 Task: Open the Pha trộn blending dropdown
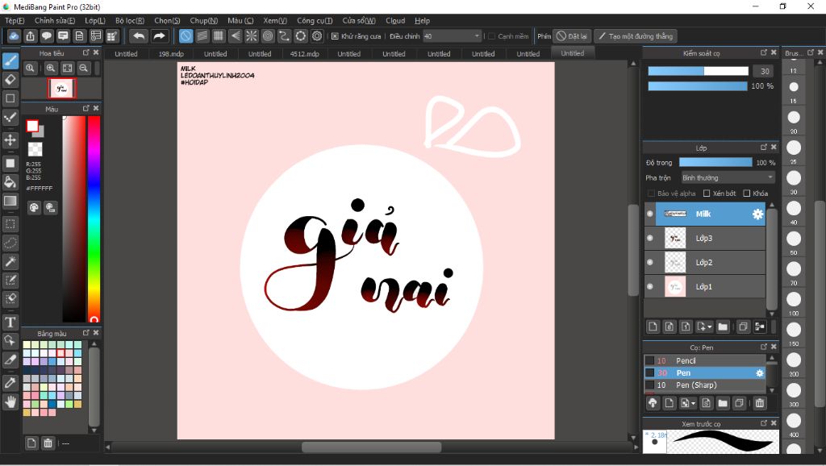point(728,177)
